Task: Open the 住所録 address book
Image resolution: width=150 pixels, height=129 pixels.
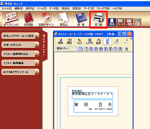Action: tap(28, 19)
